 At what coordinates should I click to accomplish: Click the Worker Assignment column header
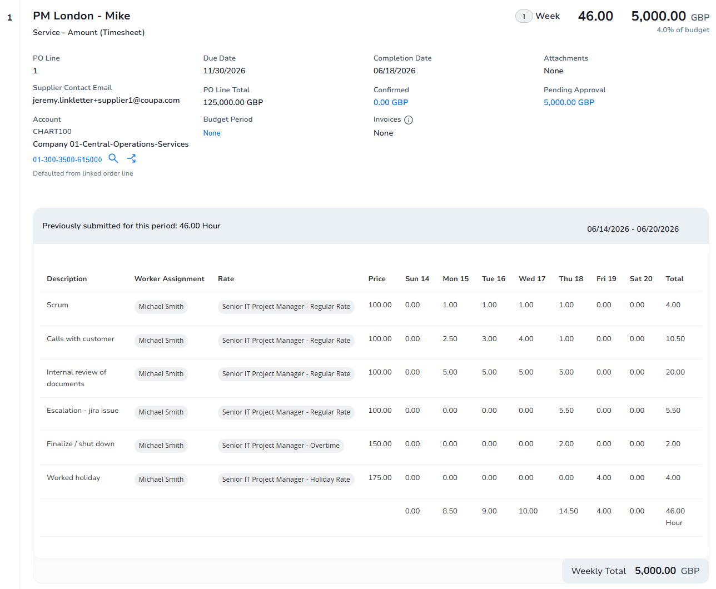point(170,279)
